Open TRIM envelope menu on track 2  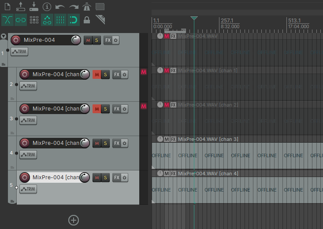[x=28, y=86]
